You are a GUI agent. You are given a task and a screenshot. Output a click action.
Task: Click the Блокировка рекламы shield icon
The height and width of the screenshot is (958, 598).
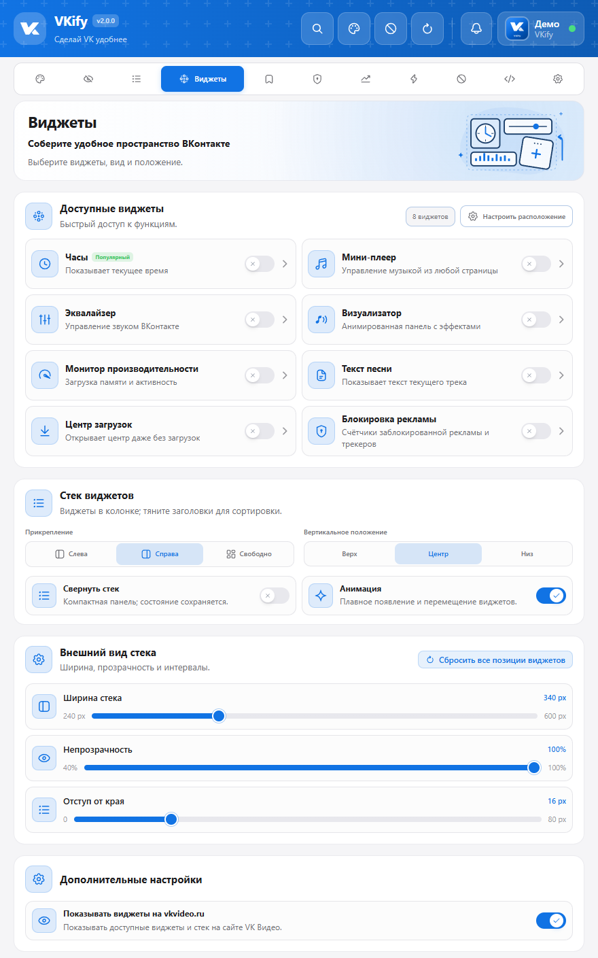tap(321, 431)
